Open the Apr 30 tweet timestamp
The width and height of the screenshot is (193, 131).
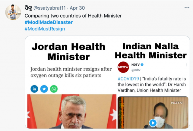[x=77, y=8]
